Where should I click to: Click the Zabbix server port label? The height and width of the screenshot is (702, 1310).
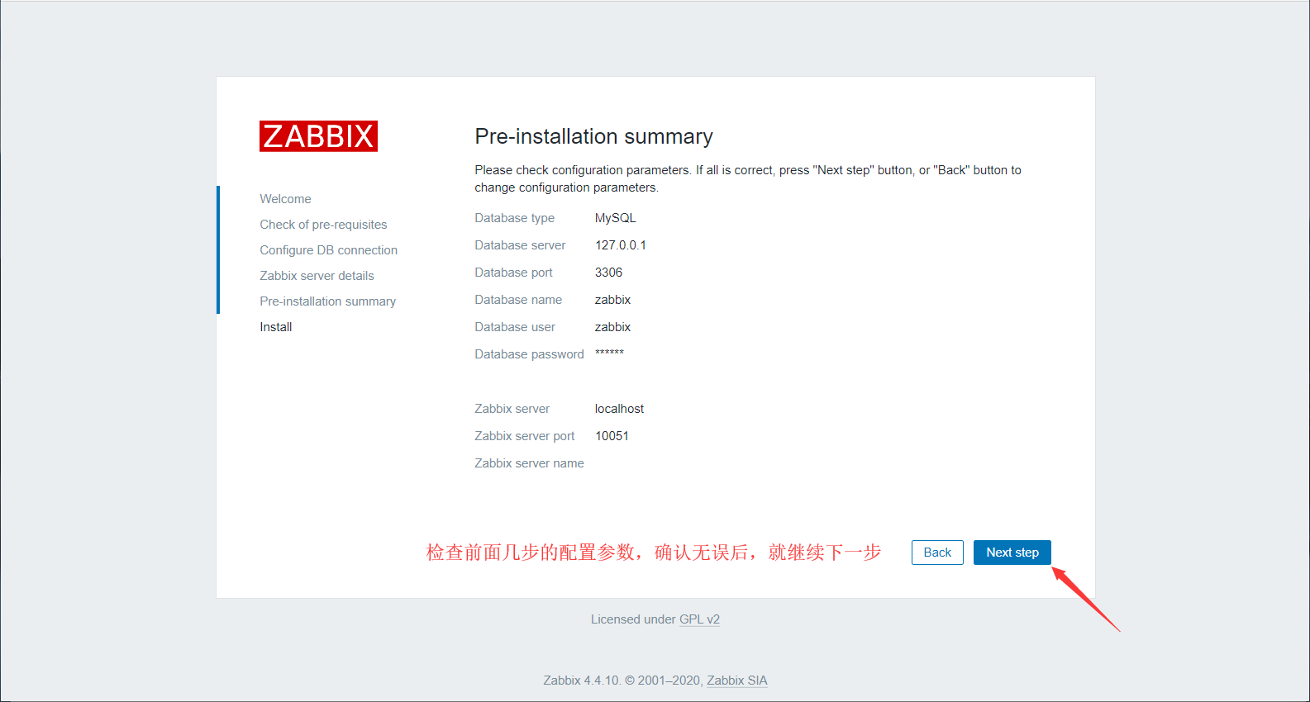(x=524, y=436)
